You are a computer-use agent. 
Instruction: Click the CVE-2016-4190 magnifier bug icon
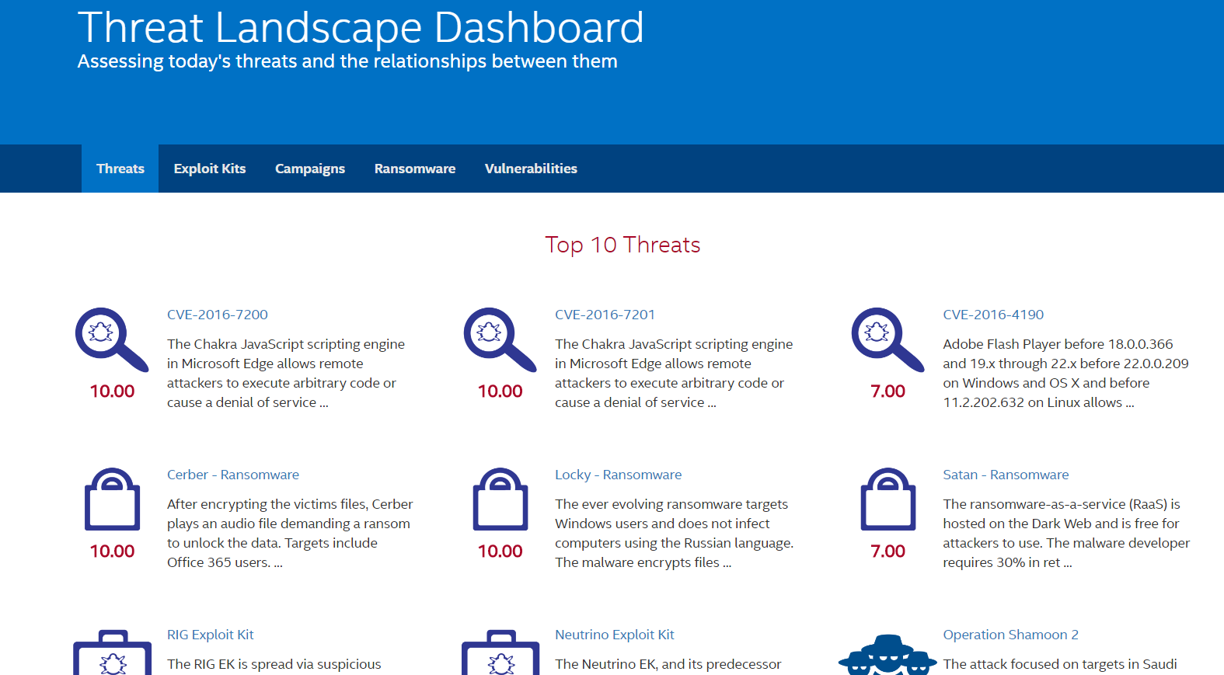coord(887,340)
